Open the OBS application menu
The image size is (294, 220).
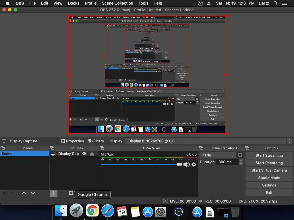[20, 3]
